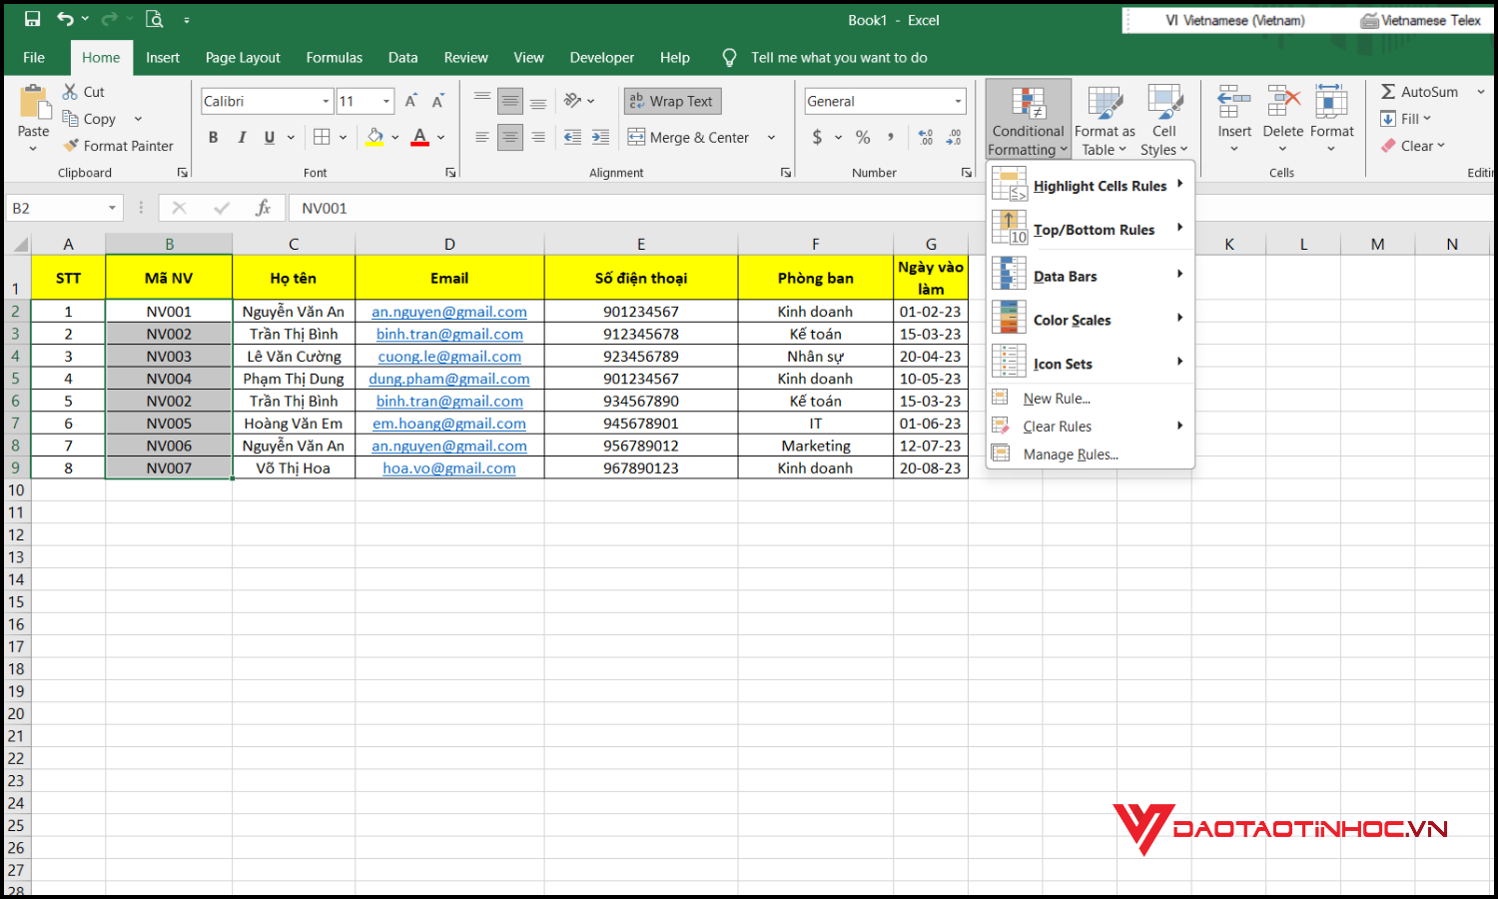The width and height of the screenshot is (1498, 899).
Task: Expand the Name Box dropdown for B2
Action: (x=112, y=208)
